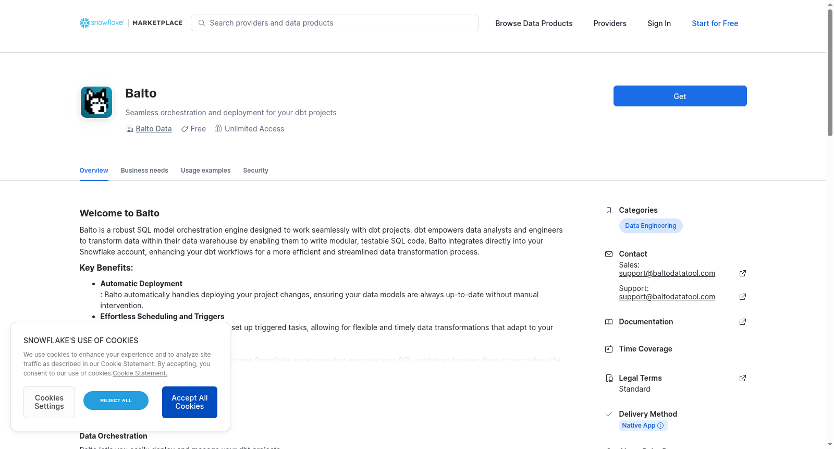Click the Native App info icon
Viewport: 834px width, 449px height.
[x=660, y=426]
